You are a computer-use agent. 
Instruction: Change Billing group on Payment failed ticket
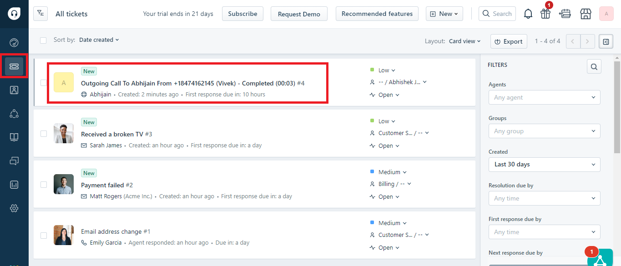point(390,184)
